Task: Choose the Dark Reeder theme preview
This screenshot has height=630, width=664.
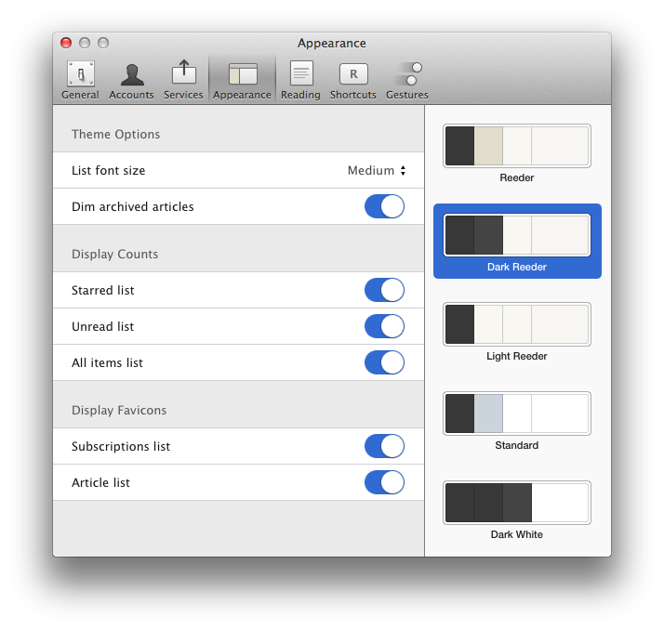Action: click(x=517, y=235)
